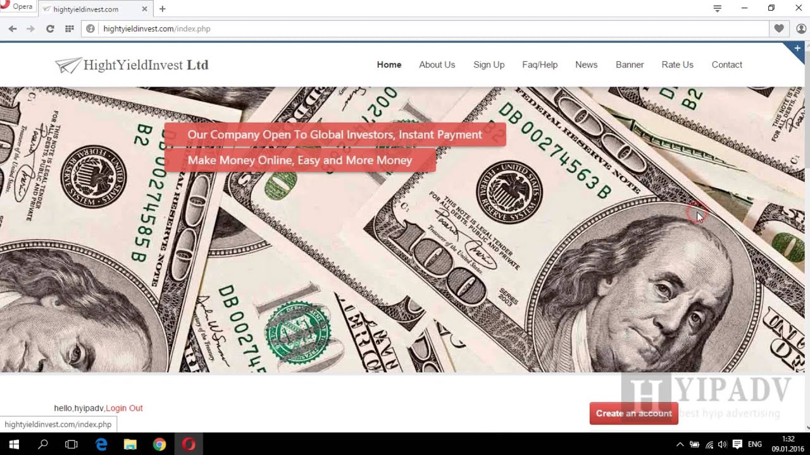Click the Create an account button

(x=633, y=413)
